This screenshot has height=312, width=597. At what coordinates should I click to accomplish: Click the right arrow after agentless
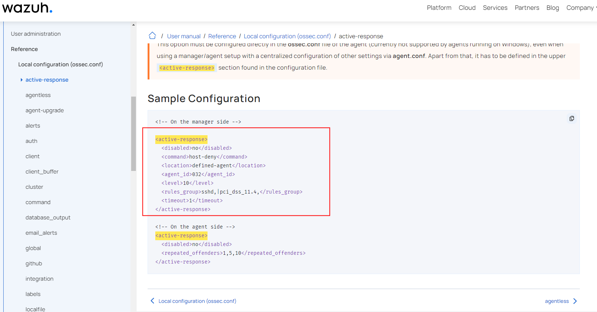coord(575,301)
